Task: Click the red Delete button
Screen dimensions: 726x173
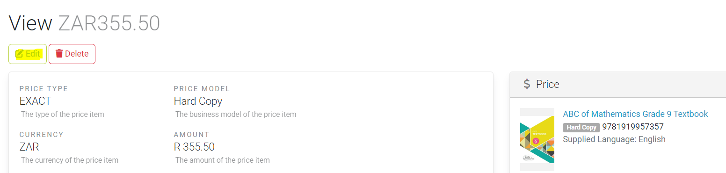Action: click(x=72, y=54)
